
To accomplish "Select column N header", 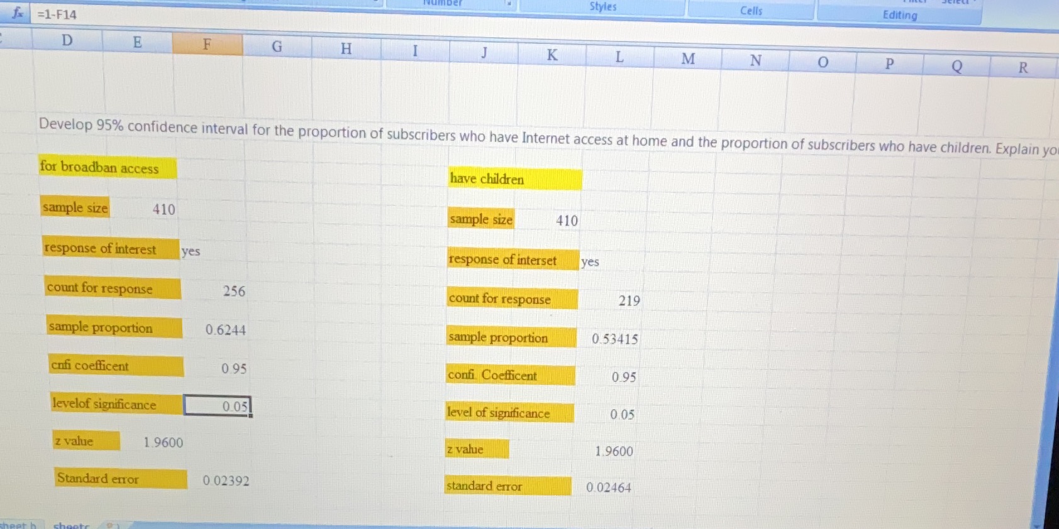I will 755,60.
